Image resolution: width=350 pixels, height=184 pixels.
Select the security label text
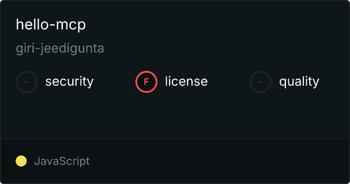click(x=70, y=81)
